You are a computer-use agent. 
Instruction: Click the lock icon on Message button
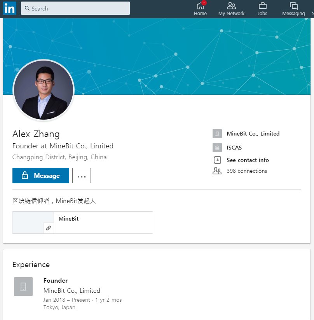point(25,175)
